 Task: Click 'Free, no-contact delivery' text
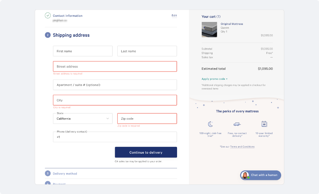point(237,135)
